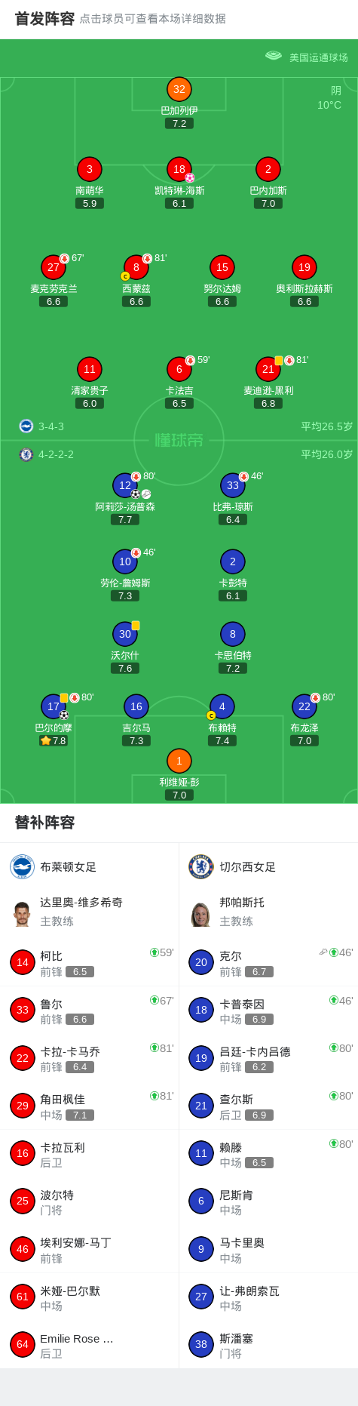Tap Chelsea goalkeeper number 1 利维娅-彭

tap(179, 761)
